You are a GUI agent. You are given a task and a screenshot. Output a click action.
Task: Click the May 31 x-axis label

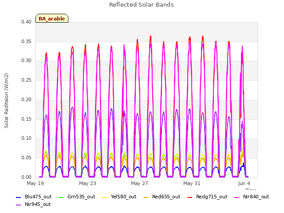click(x=192, y=183)
